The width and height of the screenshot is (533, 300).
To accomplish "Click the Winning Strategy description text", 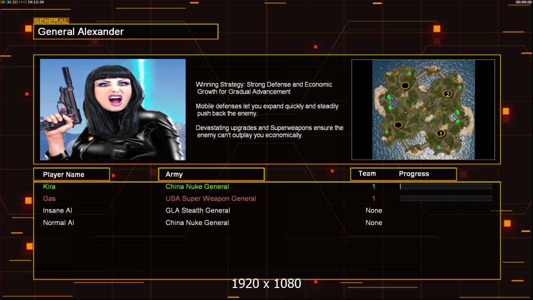I will [264, 88].
